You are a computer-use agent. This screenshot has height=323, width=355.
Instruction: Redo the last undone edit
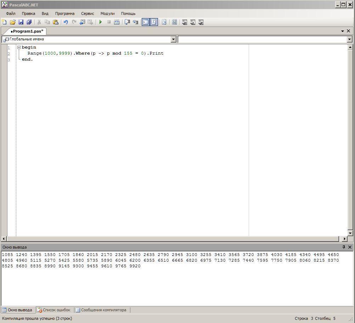[74, 22]
